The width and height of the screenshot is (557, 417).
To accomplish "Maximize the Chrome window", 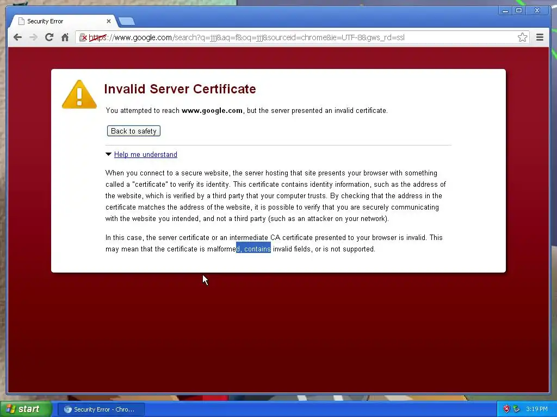I will (518, 10).
